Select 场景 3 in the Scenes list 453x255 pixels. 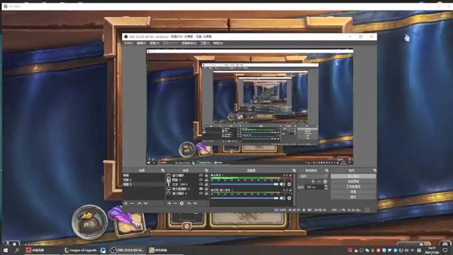144,184
